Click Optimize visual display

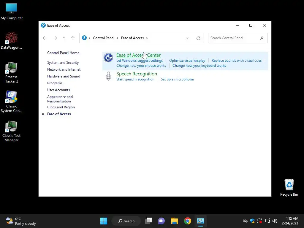point(187,61)
